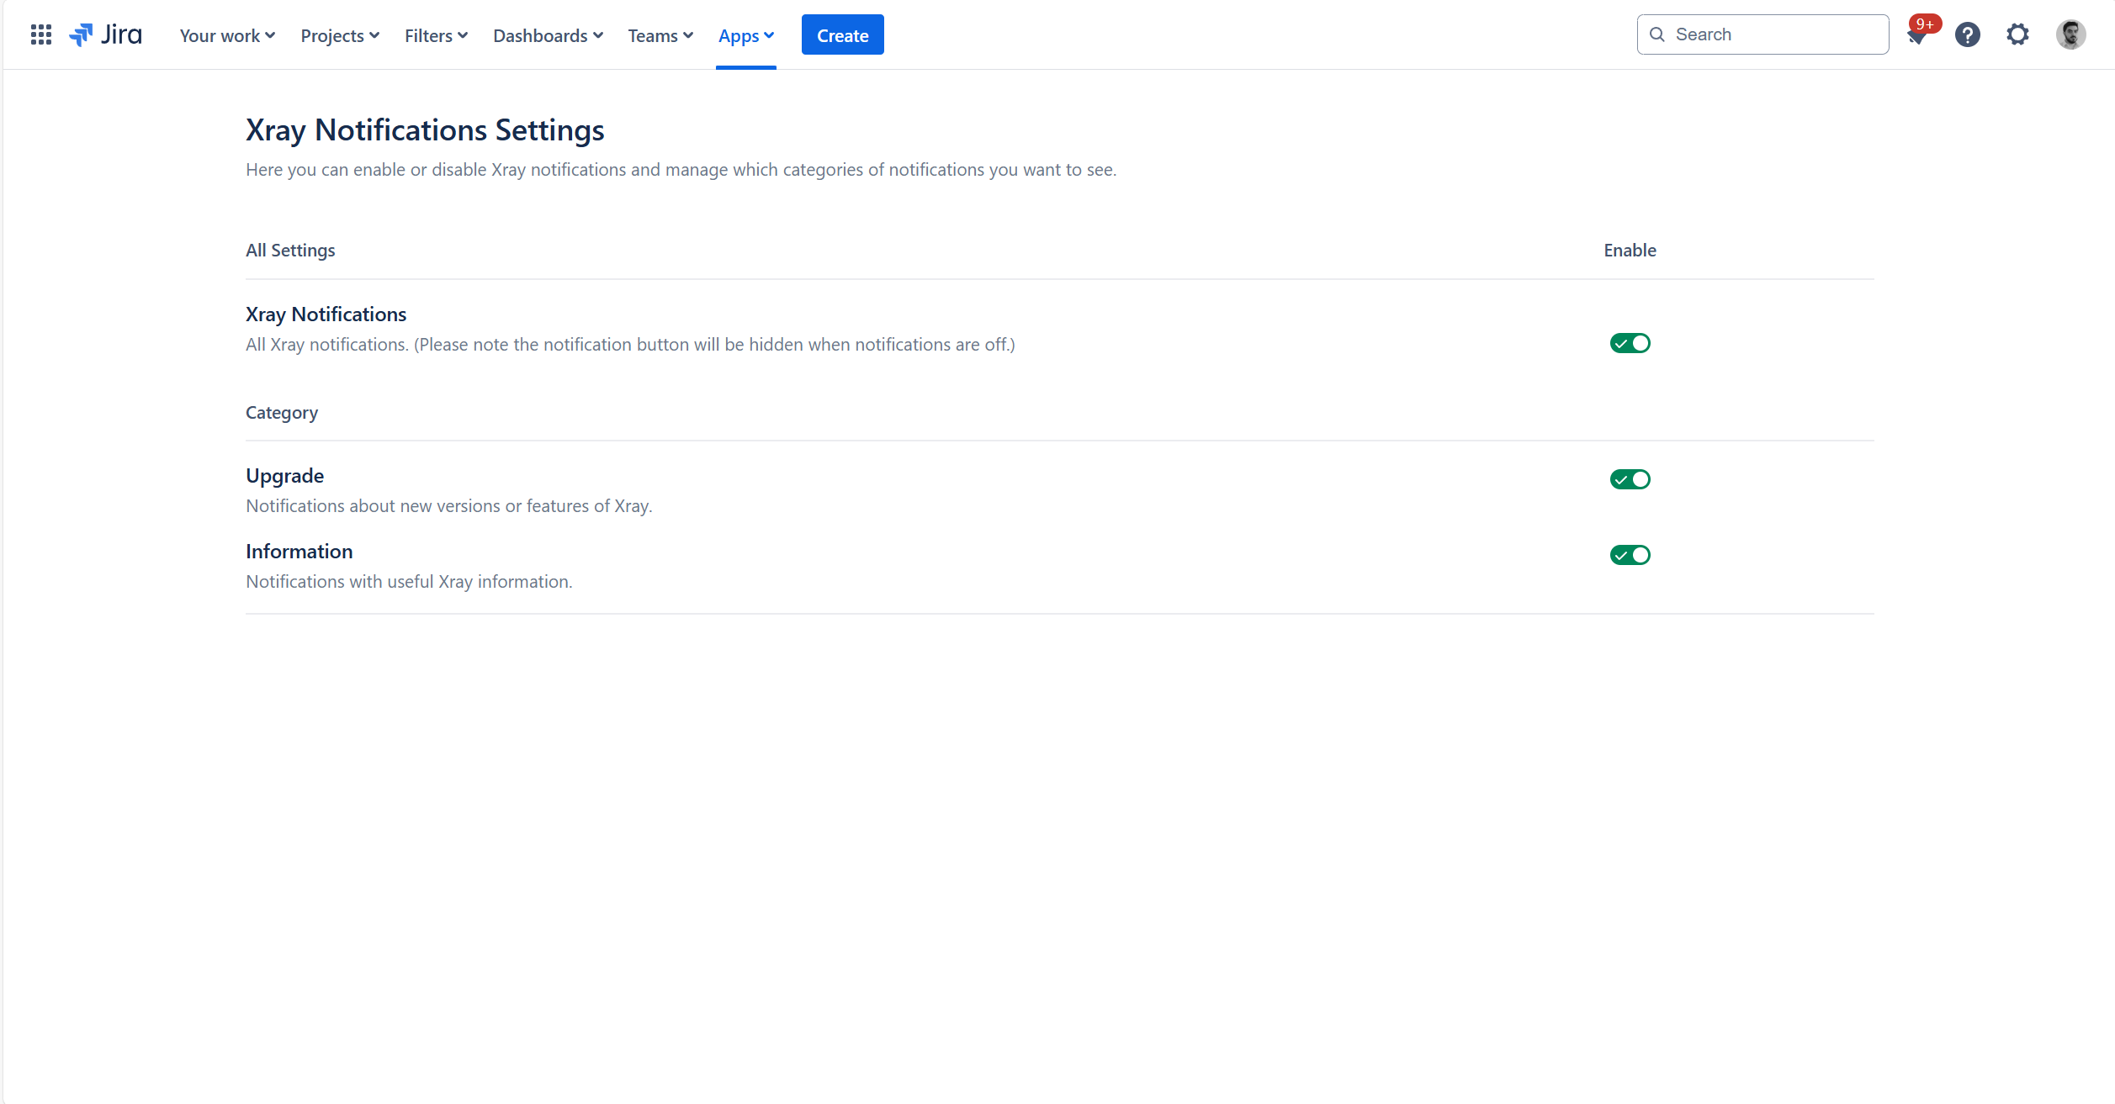Expand the Projects dropdown

340,35
